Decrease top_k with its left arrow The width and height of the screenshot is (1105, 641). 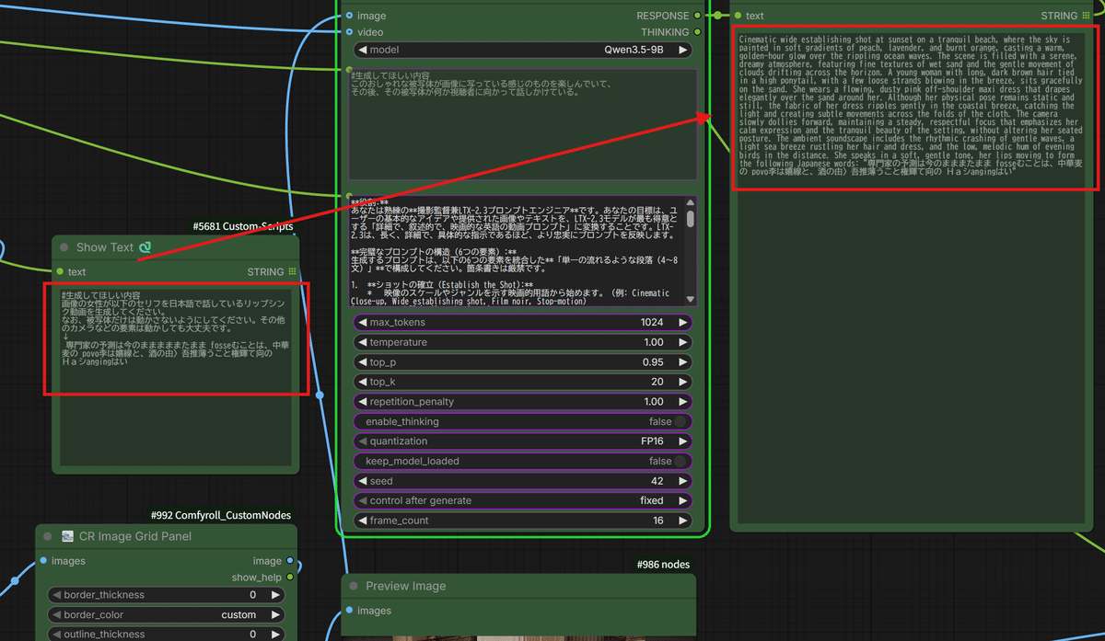(363, 382)
